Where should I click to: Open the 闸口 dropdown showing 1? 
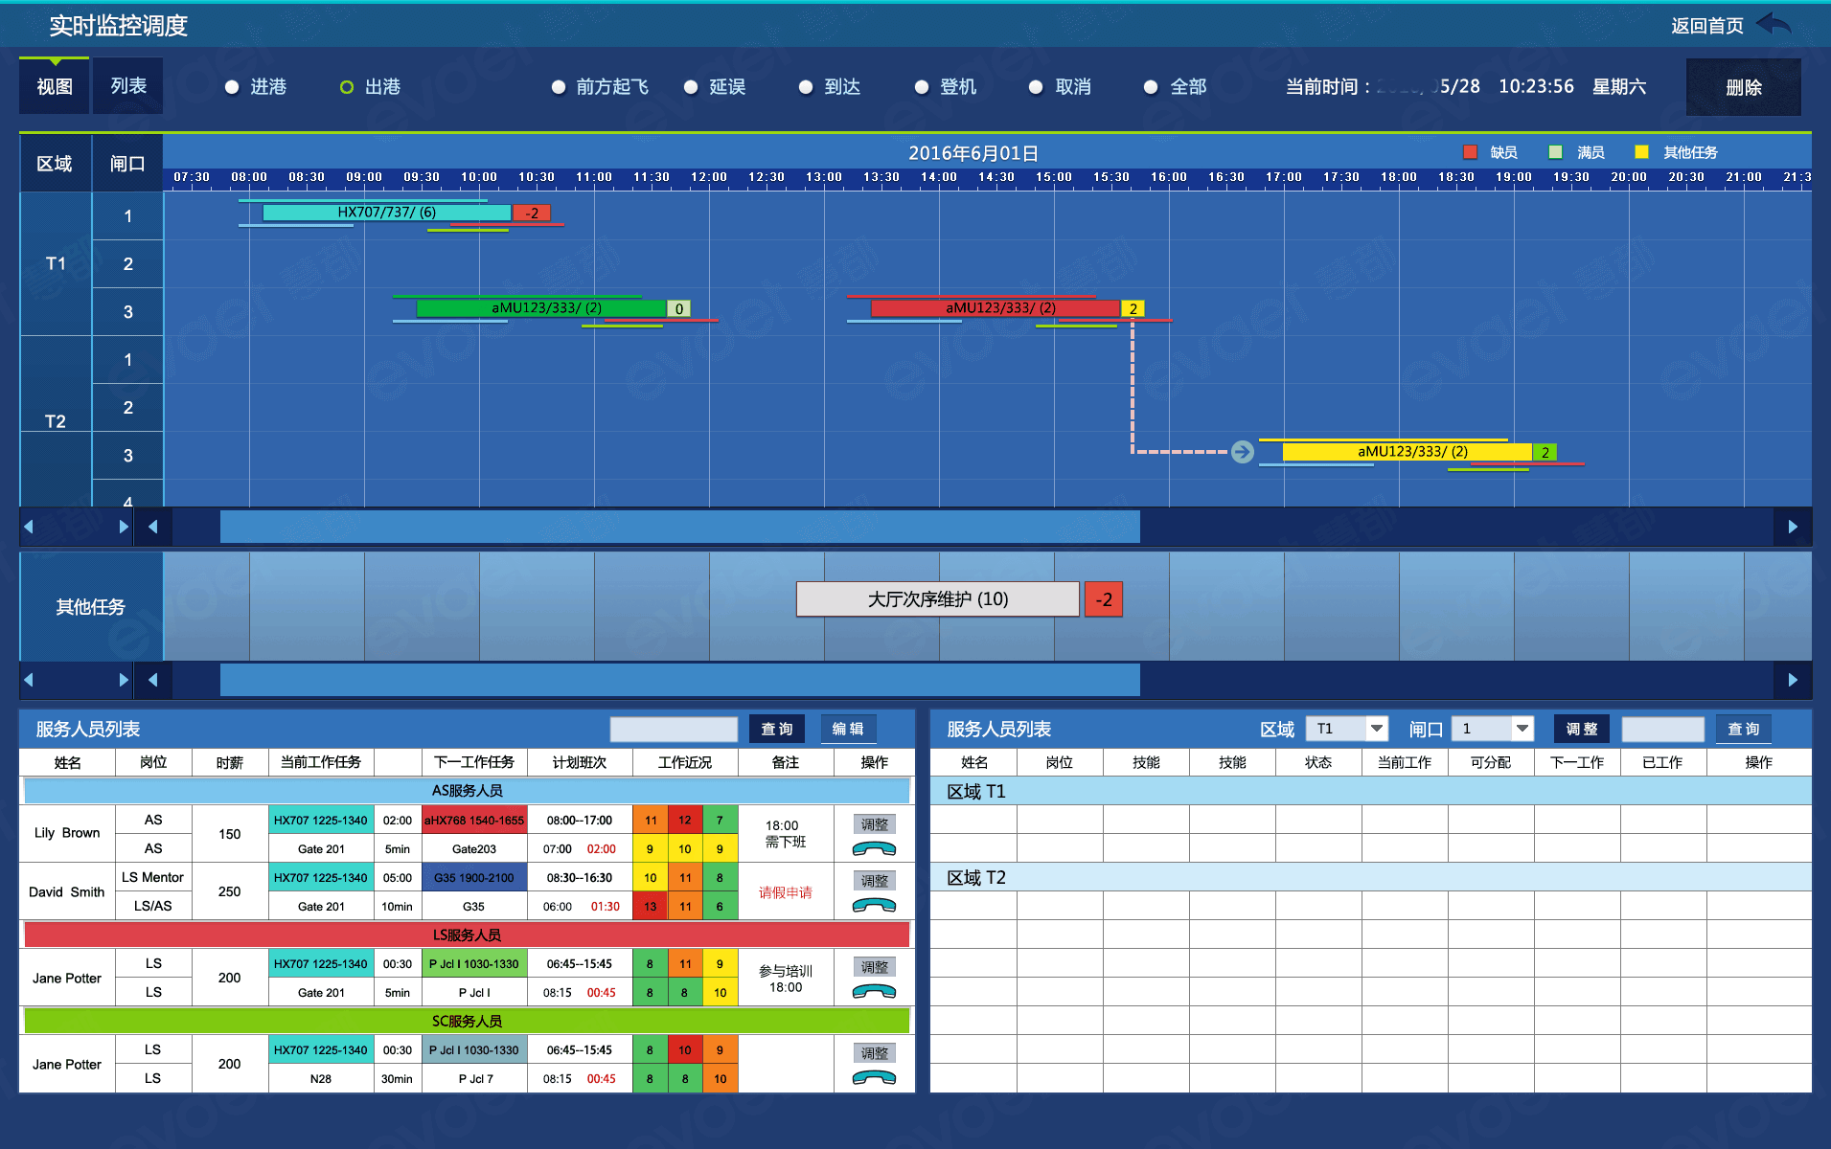pos(1522,729)
